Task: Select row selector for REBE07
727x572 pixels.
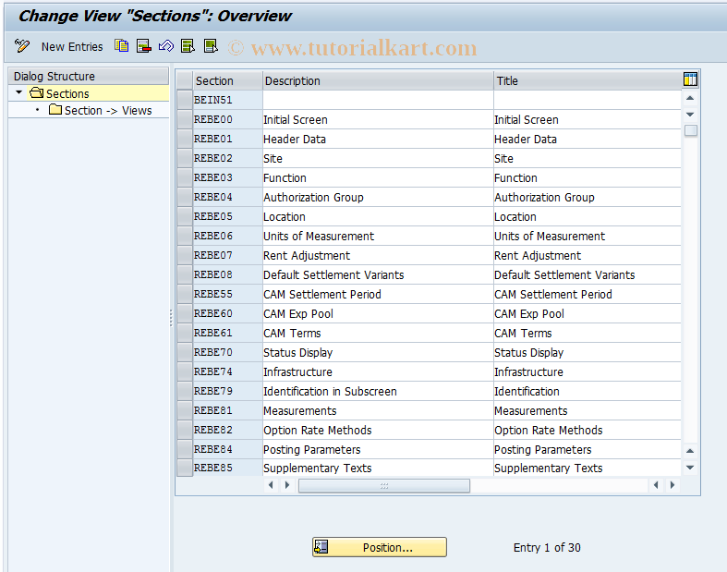Action: click(185, 256)
